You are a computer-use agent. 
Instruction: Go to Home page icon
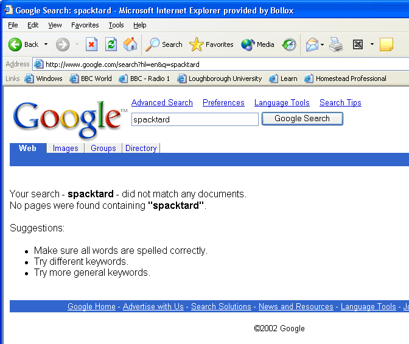click(130, 44)
